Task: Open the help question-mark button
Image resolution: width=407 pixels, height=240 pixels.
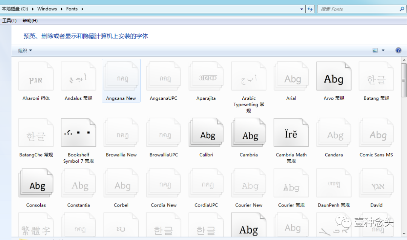Action: 398,50
